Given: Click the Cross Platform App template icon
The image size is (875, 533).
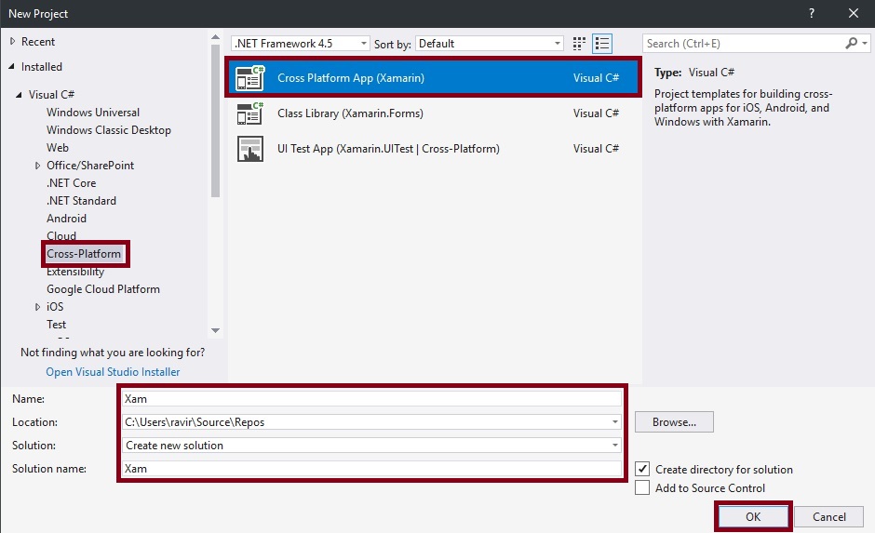Looking at the screenshot, I should pos(250,78).
